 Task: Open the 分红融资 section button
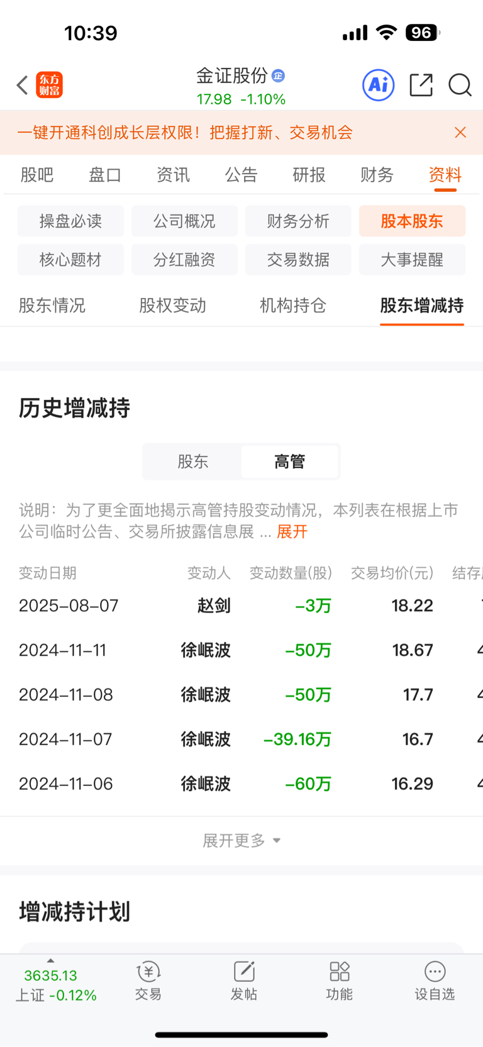point(184,260)
